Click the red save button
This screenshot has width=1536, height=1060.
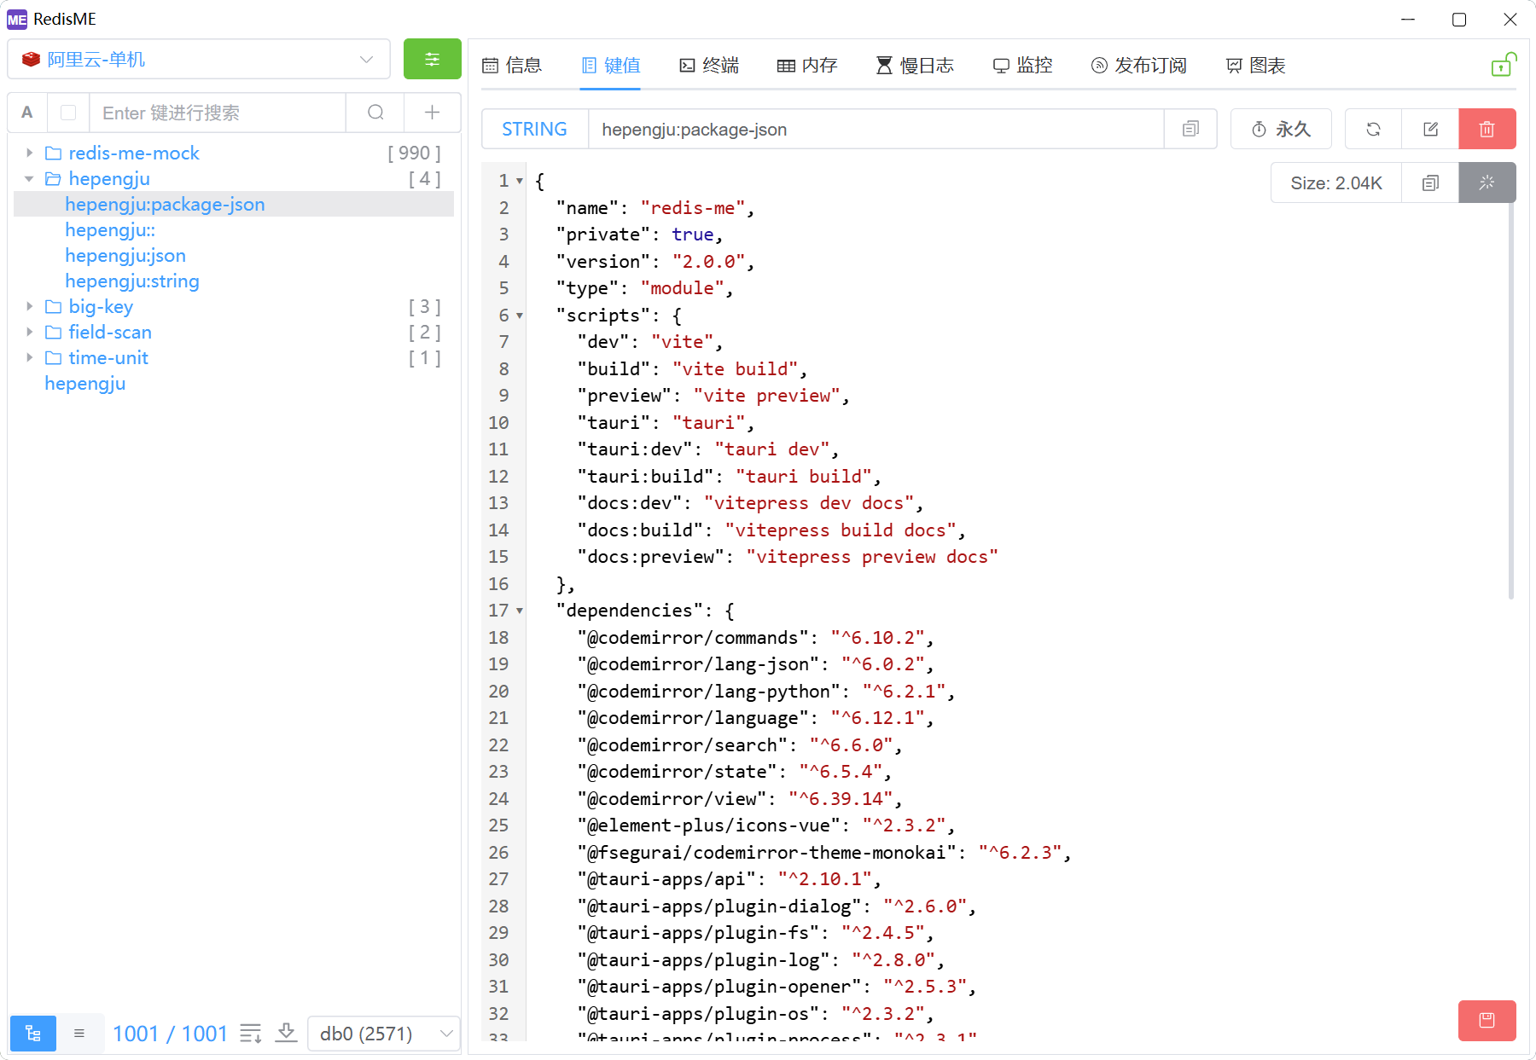click(x=1487, y=1020)
